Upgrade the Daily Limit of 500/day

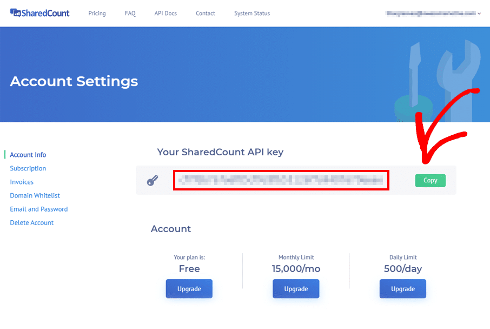click(x=402, y=288)
